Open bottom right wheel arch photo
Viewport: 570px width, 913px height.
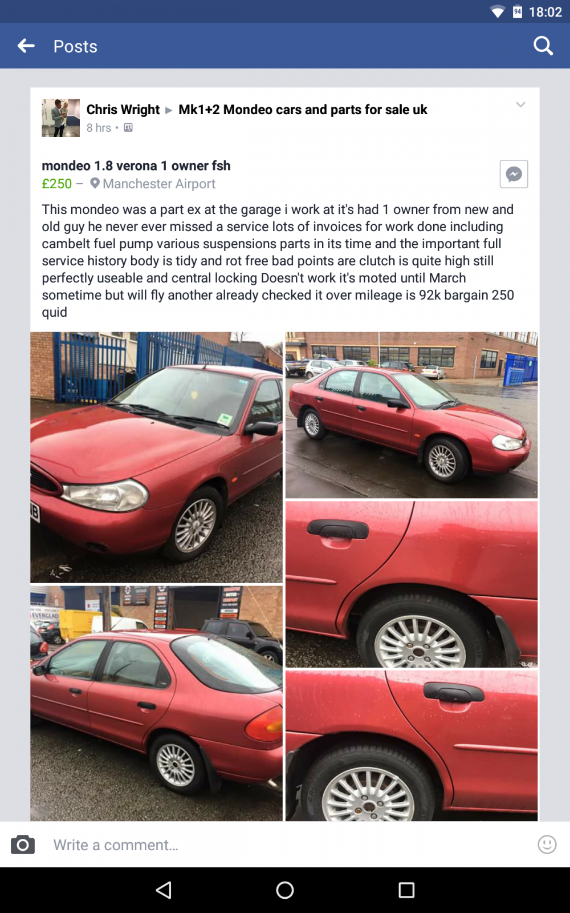pos(412,746)
